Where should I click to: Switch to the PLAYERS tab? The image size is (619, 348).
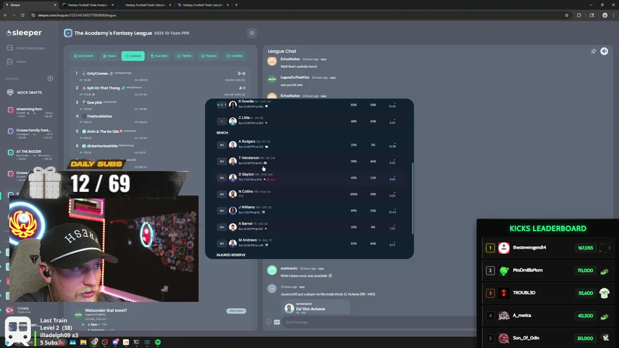coord(159,56)
